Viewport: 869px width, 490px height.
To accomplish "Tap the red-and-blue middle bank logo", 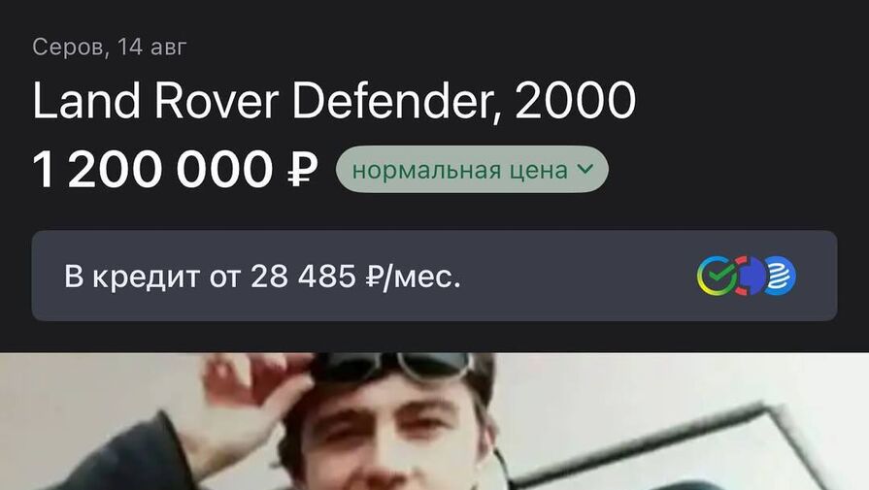I will 750,276.
